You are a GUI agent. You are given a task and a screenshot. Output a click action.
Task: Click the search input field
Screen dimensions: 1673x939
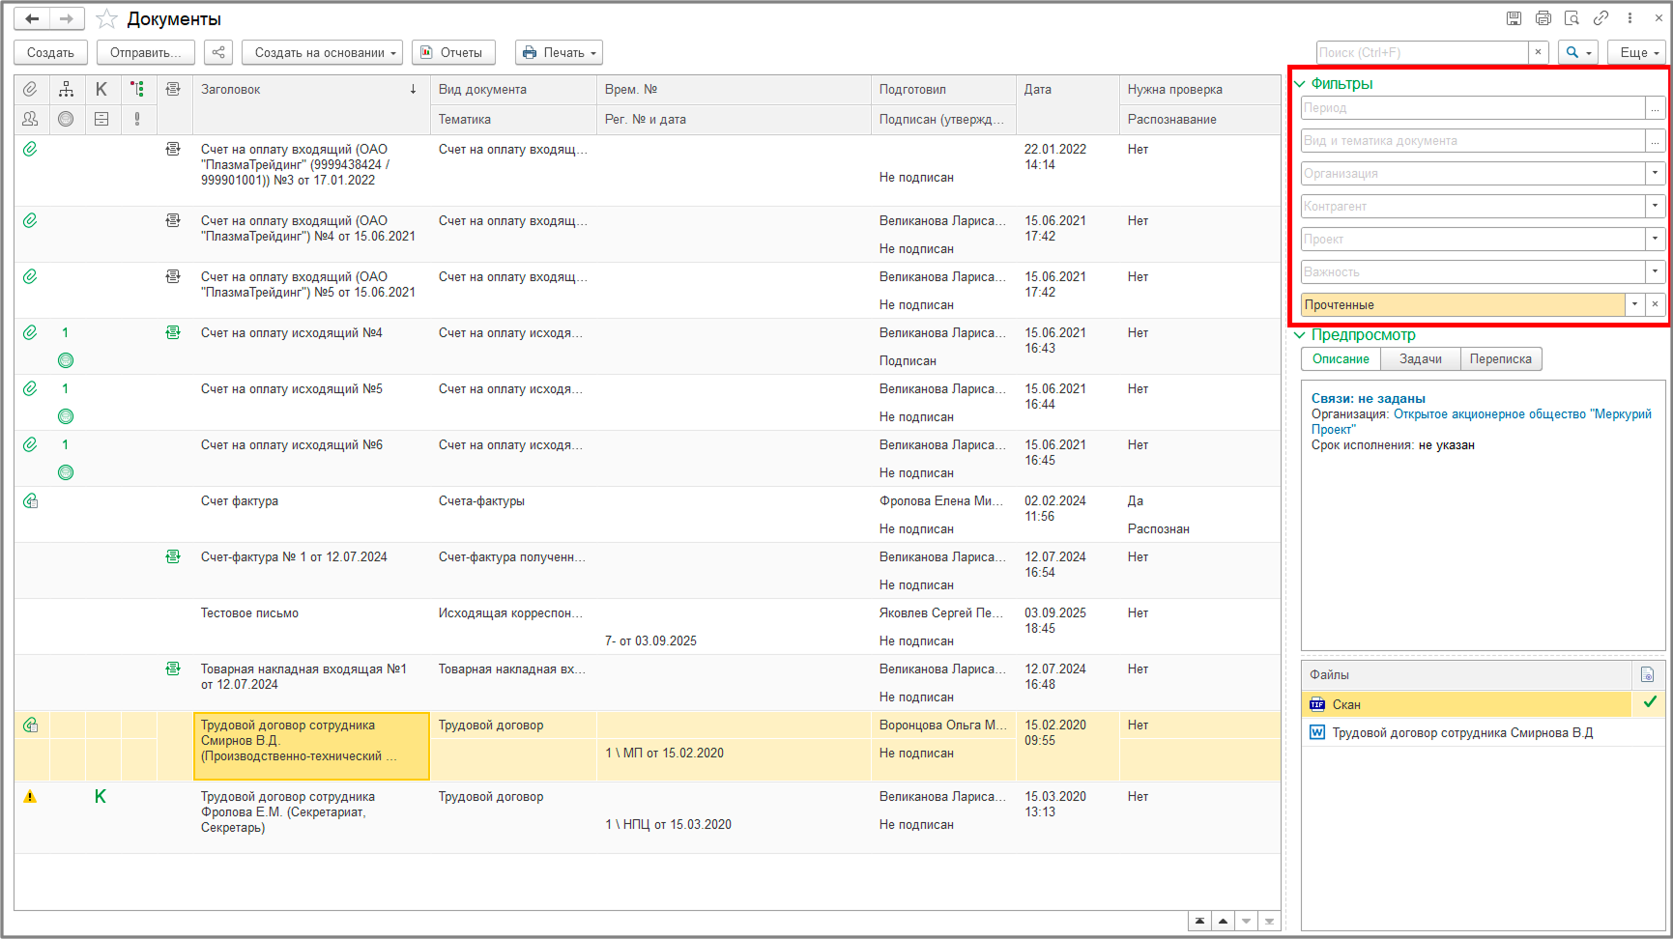click(1423, 52)
